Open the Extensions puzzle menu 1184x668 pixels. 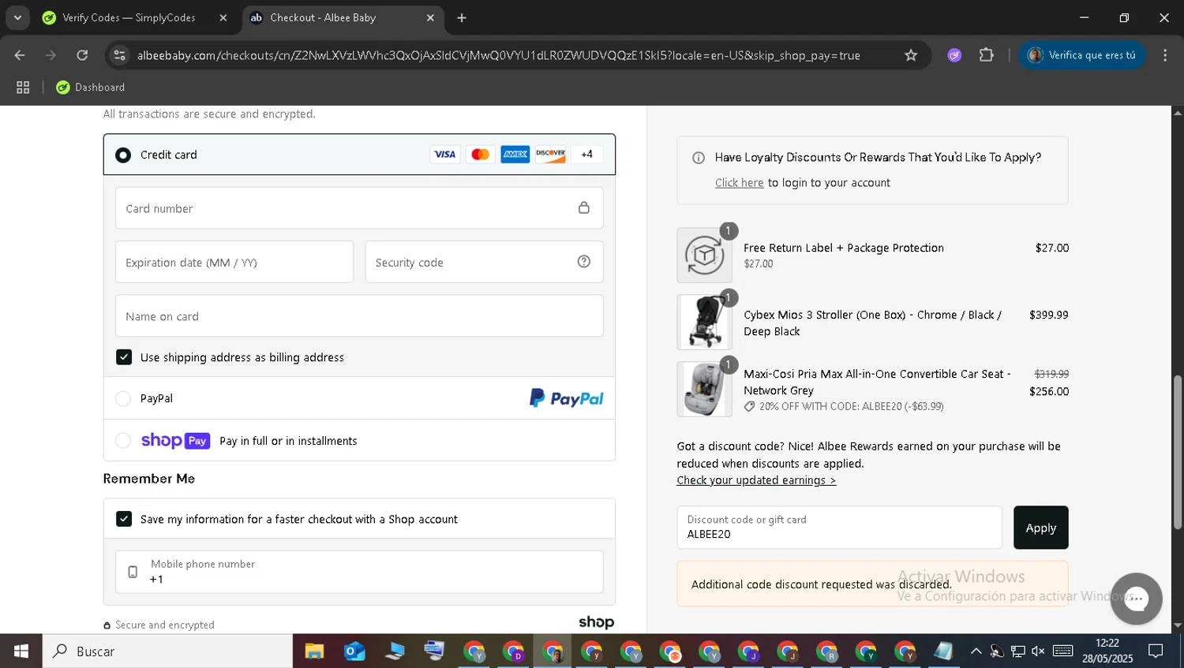(986, 55)
